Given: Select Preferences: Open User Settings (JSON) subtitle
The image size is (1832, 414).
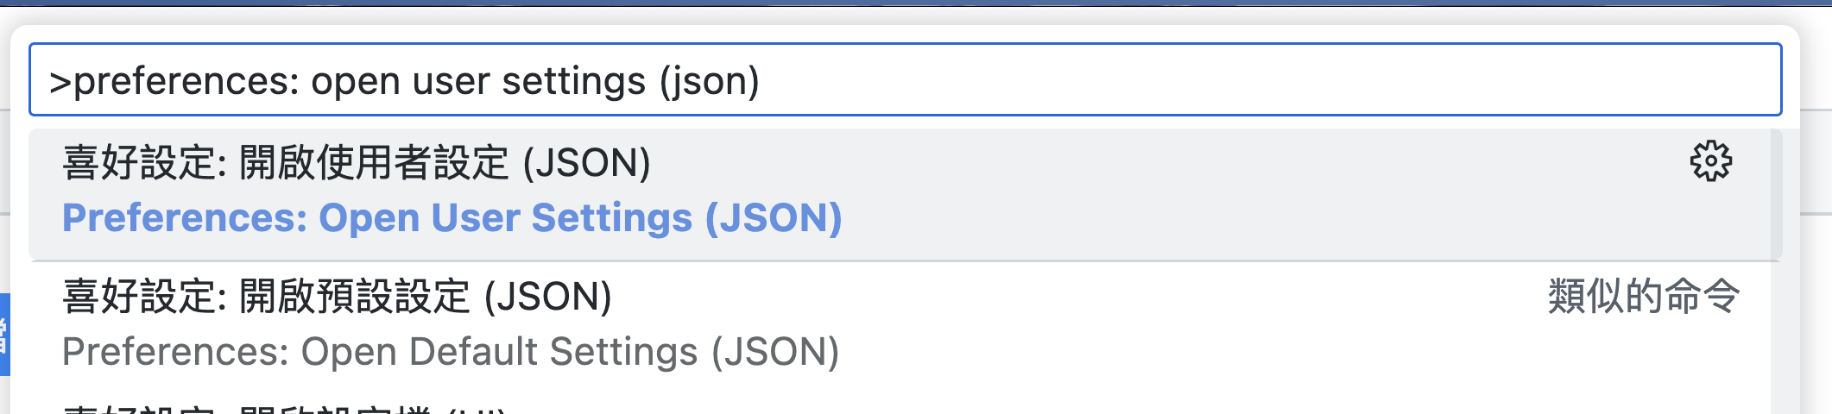Looking at the screenshot, I should pyautogui.click(x=452, y=218).
